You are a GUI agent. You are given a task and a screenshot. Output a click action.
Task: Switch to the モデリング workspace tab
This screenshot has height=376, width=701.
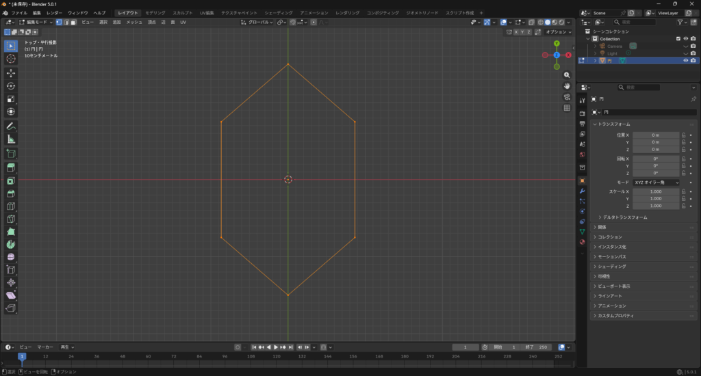pyautogui.click(x=155, y=13)
